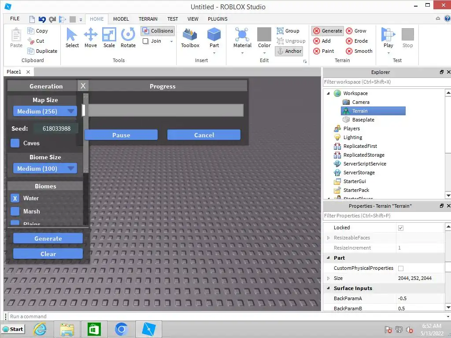Switch to the MODEL ribbon tab
The width and height of the screenshot is (451, 338).
(x=121, y=19)
